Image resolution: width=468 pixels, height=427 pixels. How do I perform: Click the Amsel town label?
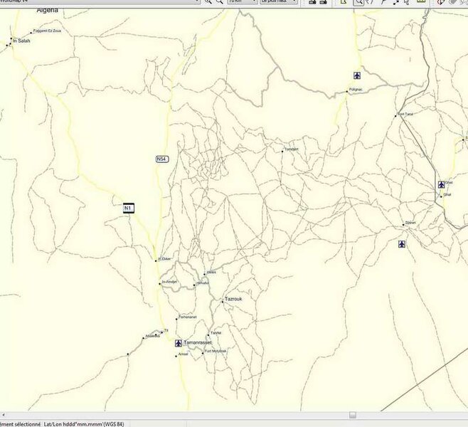click(x=184, y=354)
